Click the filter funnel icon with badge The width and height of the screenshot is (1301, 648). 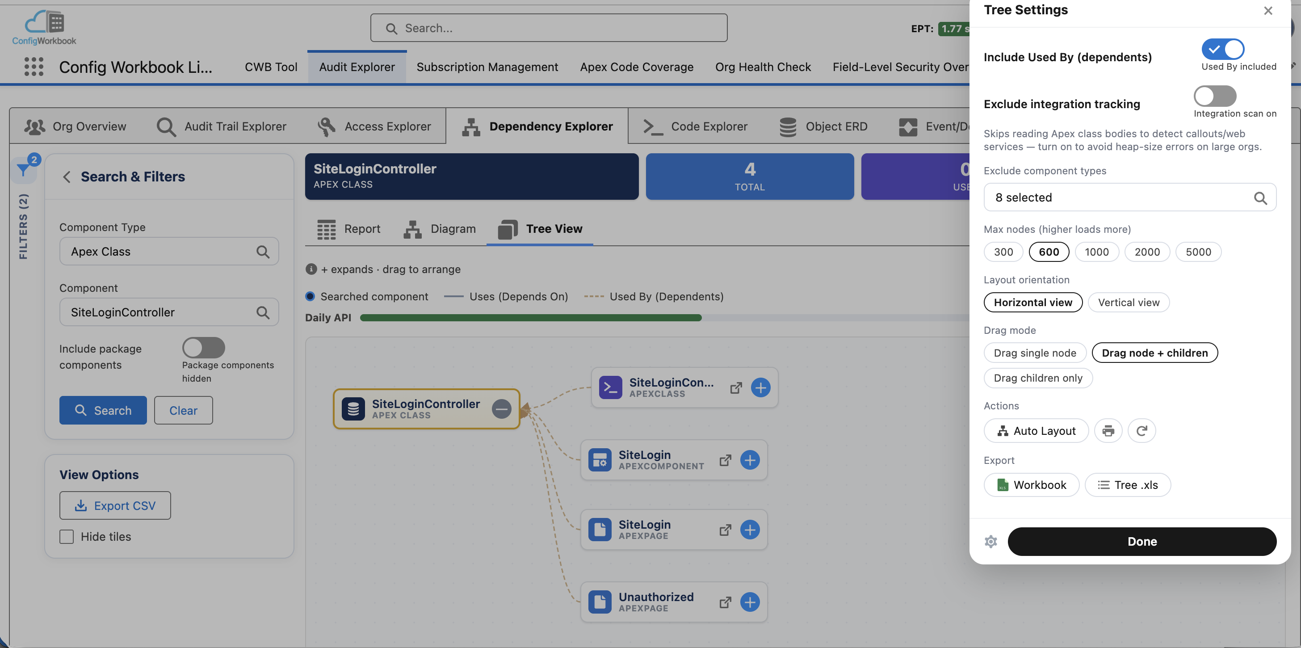click(24, 170)
